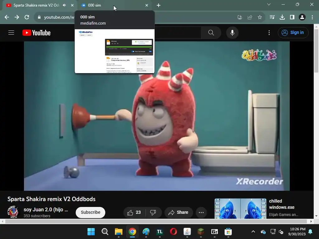Share this page from the address bar
The width and height of the screenshot is (319, 239).
[x=250, y=17]
